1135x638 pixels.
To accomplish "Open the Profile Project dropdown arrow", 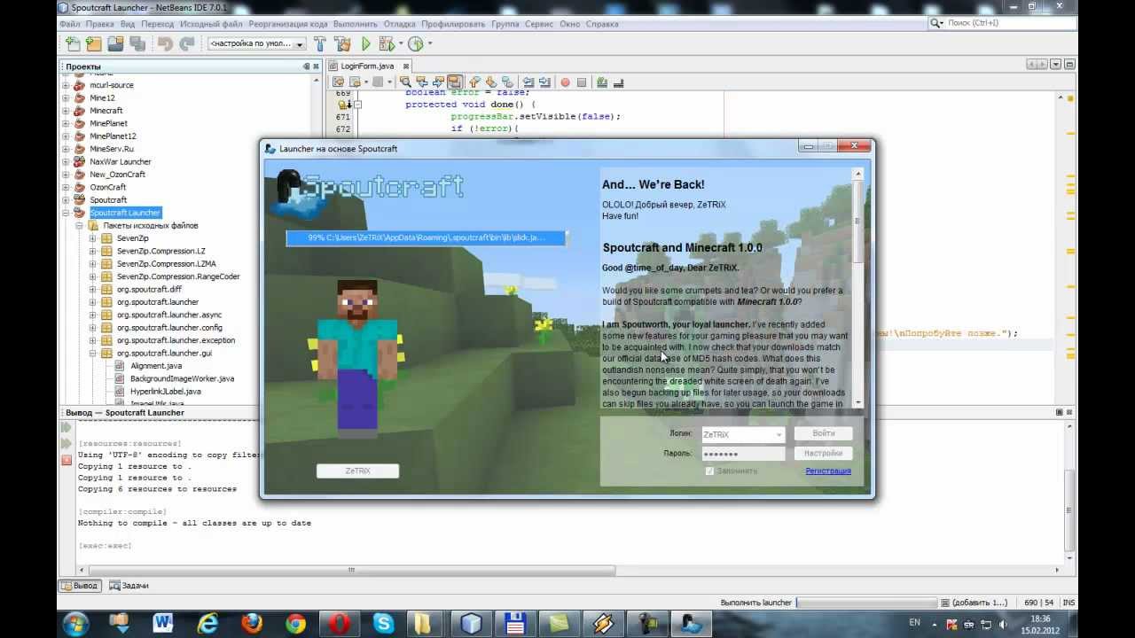I will [x=430, y=43].
